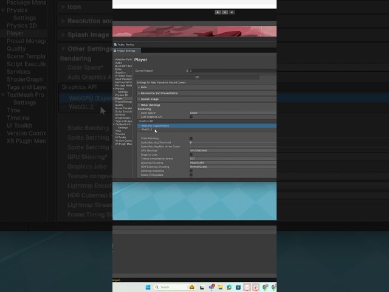This screenshot has height=292, width=389.
Task: Collapse the Physics tree arrow
Action: (x=114, y=89)
